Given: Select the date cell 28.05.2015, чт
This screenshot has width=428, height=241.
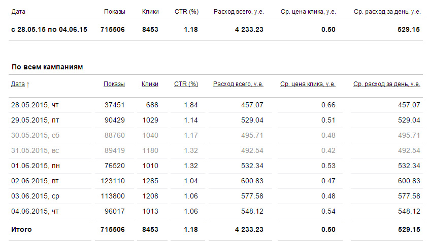Looking at the screenshot, I should pos(35,105).
